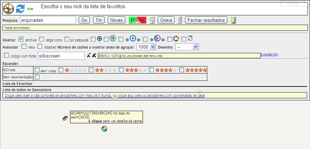310x149 pixels.
Task: Check the five-star GCVote hide box
Action: pos(181,70)
